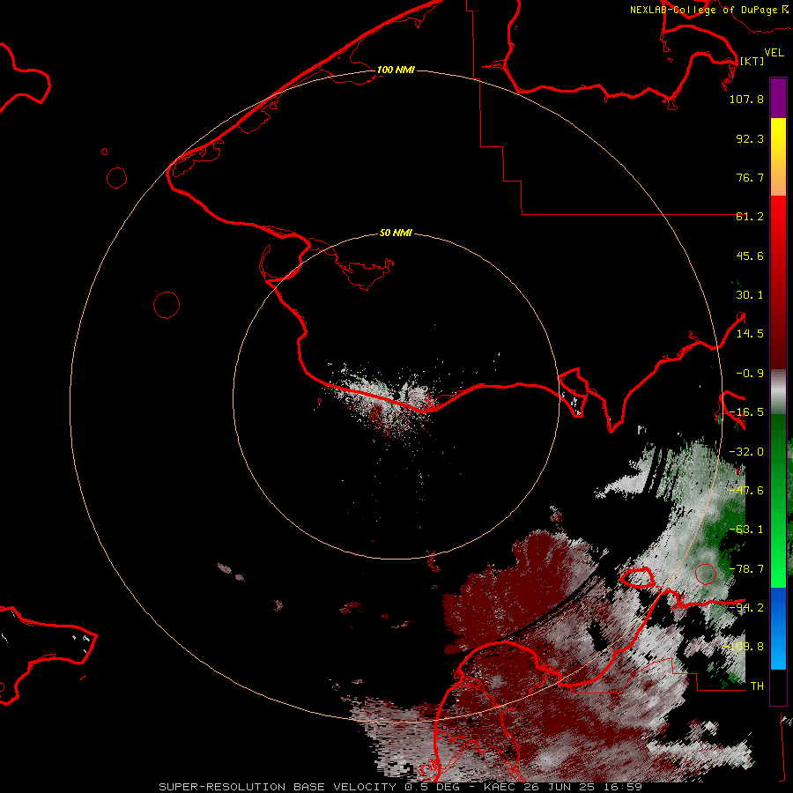The width and height of the screenshot is (793, 793).
Task: Click the TH threshold label
Action: click(x=757, y=686)
